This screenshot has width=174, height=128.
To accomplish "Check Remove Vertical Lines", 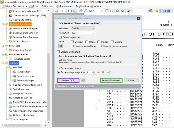I will pyautogui.click(x=72, y=46).
